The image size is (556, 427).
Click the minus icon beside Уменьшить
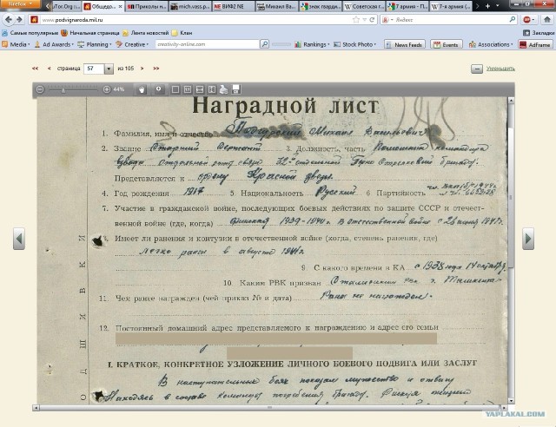coord(477,69)
